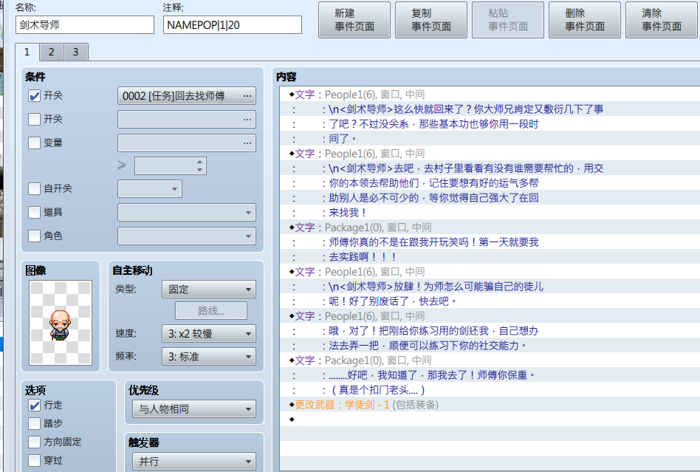Select event page tab 1
The image size is (700, 472).
point(27,52)
